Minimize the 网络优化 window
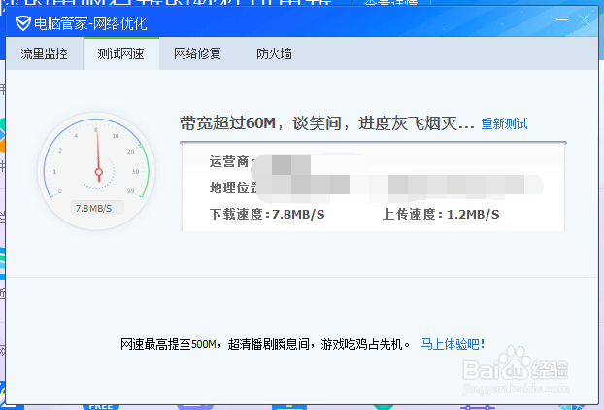The height and width of the screenshot is (410, 604). click(562, 19)
